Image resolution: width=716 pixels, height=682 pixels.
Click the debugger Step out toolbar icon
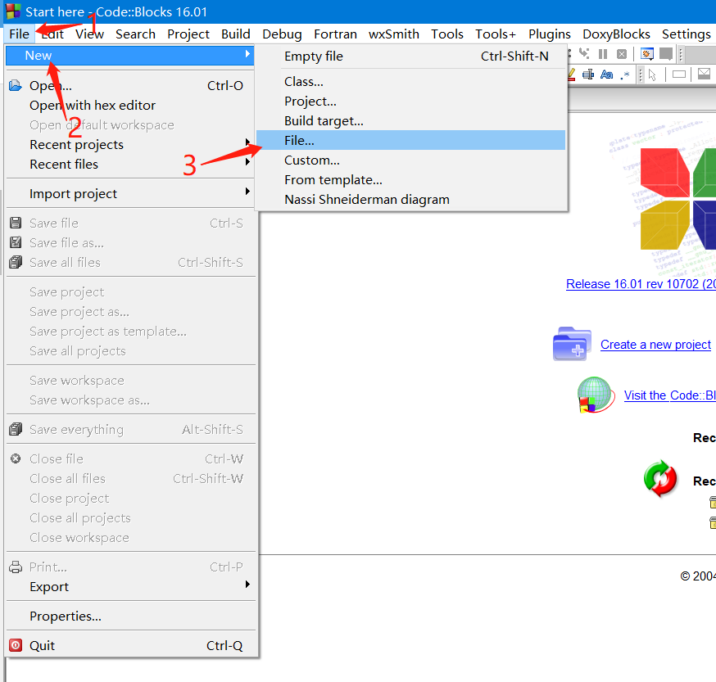pos(584,54)
